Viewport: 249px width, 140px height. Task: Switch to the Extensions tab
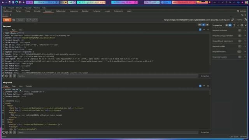(118, 11)
